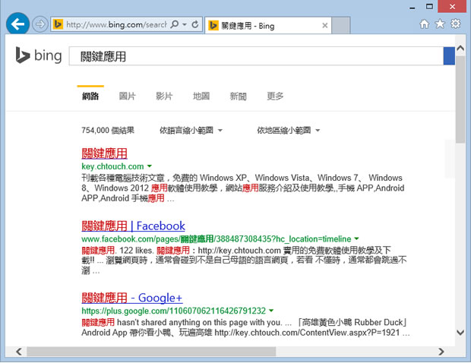Open the Tools gear icon
The width and height of the screenshot is (471, 363).
pyautogui.click(x=455, y=24)
